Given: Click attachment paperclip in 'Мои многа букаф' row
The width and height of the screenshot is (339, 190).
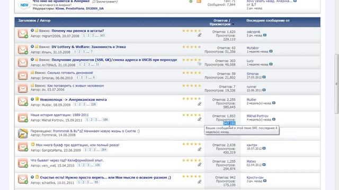Looking at the screenshot, I should [199, 149].
